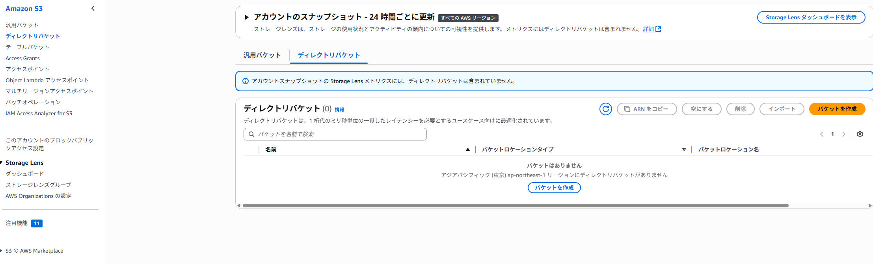Open Object Lambda アクセスポイント

tap(47, 80)
